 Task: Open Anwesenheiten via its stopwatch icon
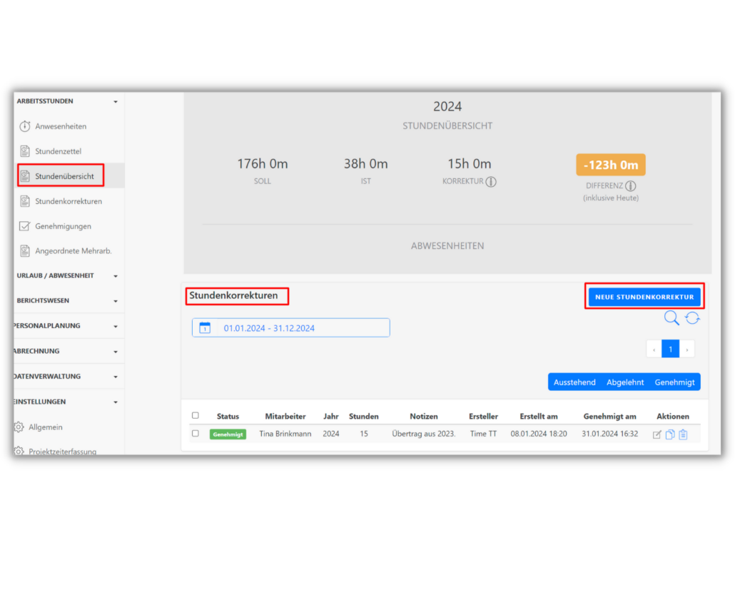(25, 126)
